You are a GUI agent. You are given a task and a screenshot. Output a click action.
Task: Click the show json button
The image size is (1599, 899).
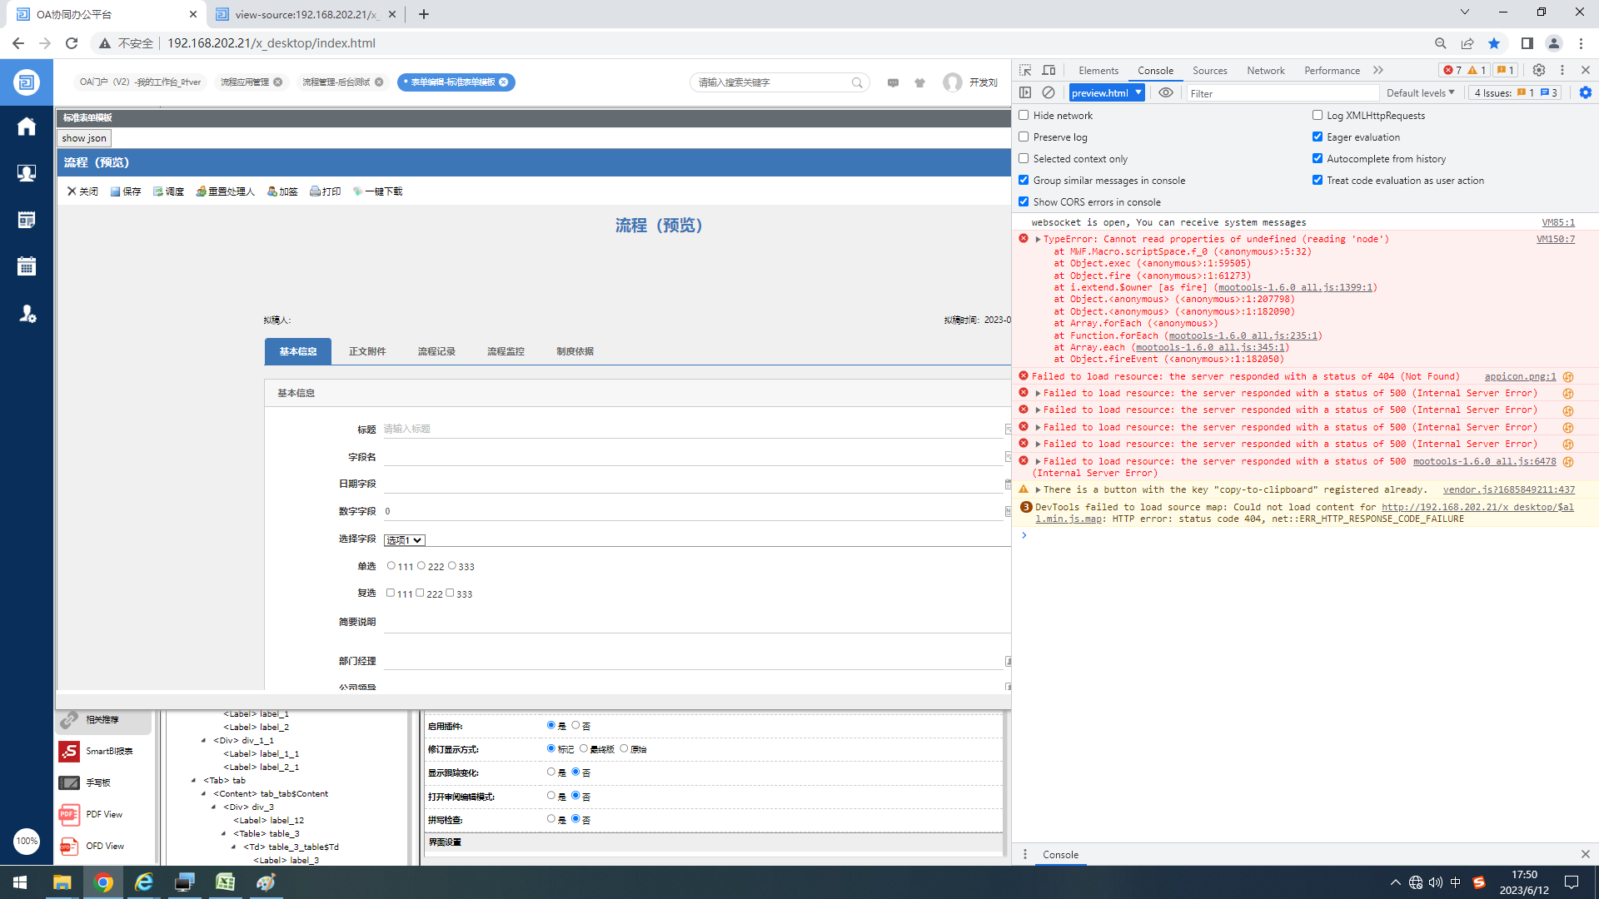pyautogui.click(x=84, y=138)
